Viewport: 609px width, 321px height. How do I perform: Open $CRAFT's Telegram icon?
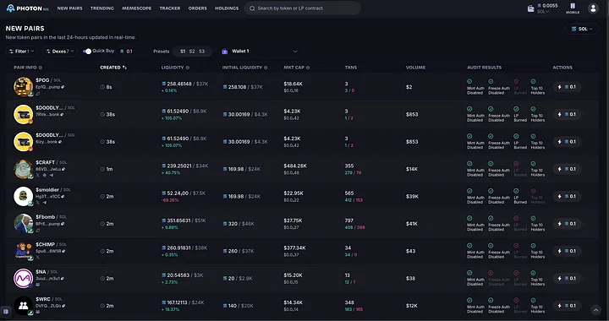[51, 175]
